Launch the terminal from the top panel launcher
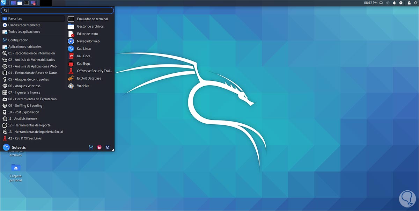Image resolution: width=419 pixels, height=211 pixels. (27, 3)
